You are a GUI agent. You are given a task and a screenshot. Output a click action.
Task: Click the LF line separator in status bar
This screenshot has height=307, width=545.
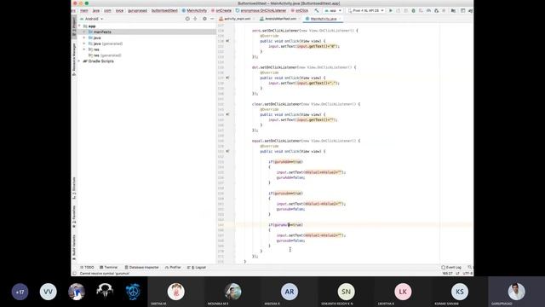tap(457, 274)
